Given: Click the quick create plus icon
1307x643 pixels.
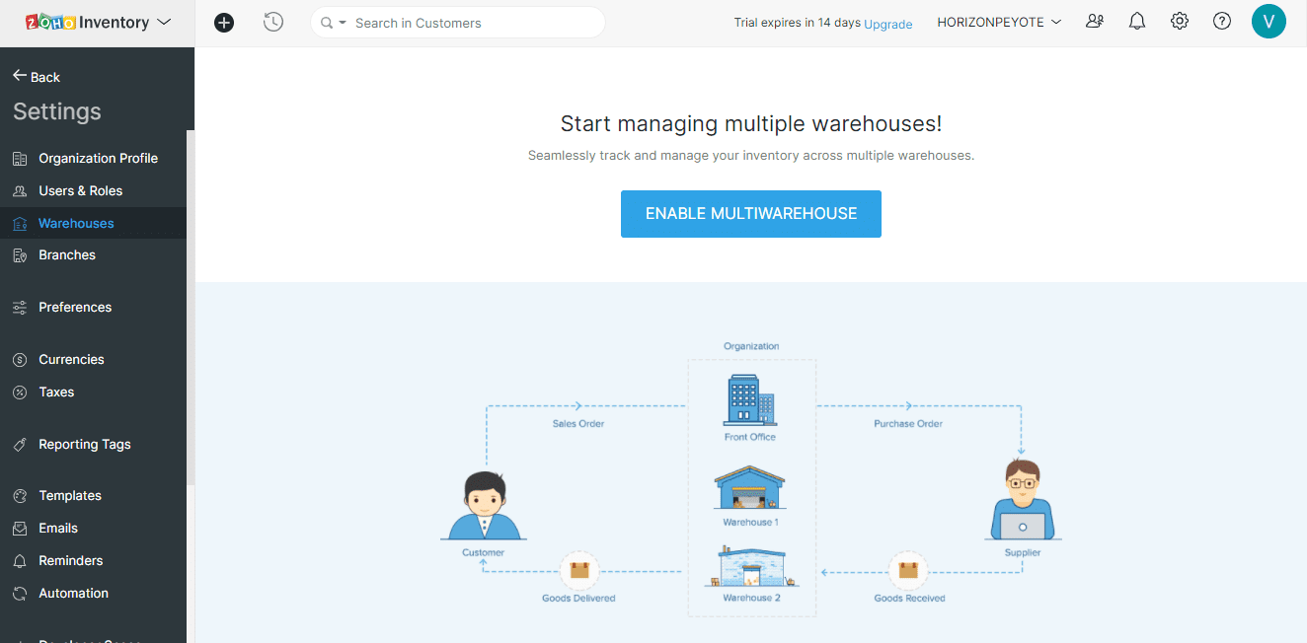Looking at the screenshot, I should coord(224,23).
